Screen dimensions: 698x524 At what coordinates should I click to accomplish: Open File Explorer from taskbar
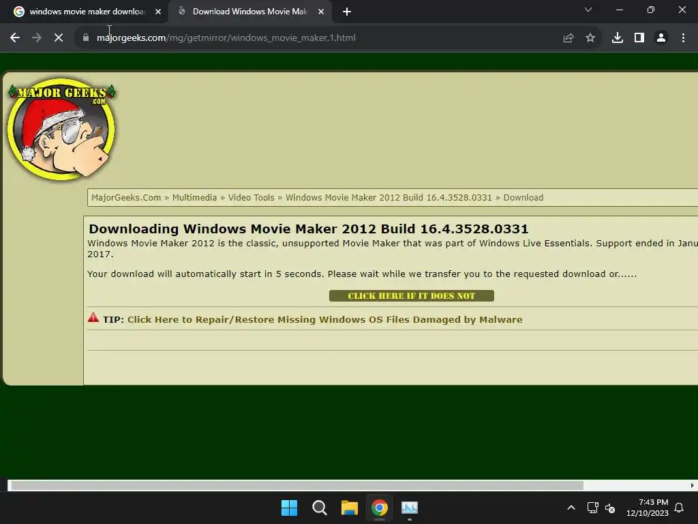point(350,508)
